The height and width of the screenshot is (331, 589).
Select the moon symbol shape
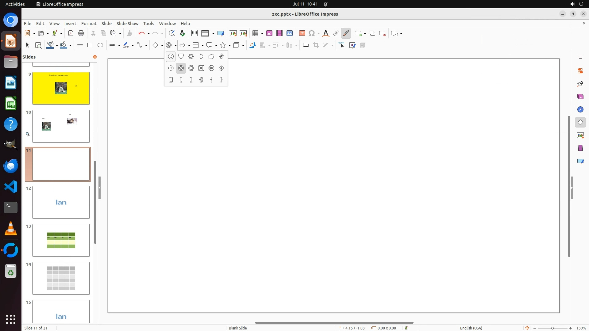[201, 56]
